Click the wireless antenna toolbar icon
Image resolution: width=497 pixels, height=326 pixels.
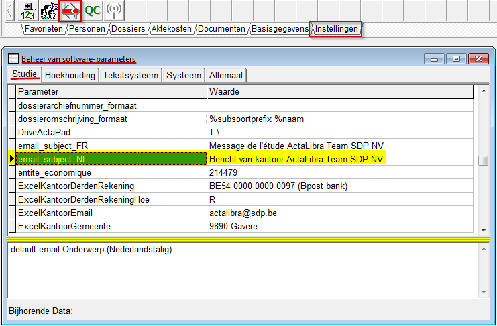click(114, 11)
